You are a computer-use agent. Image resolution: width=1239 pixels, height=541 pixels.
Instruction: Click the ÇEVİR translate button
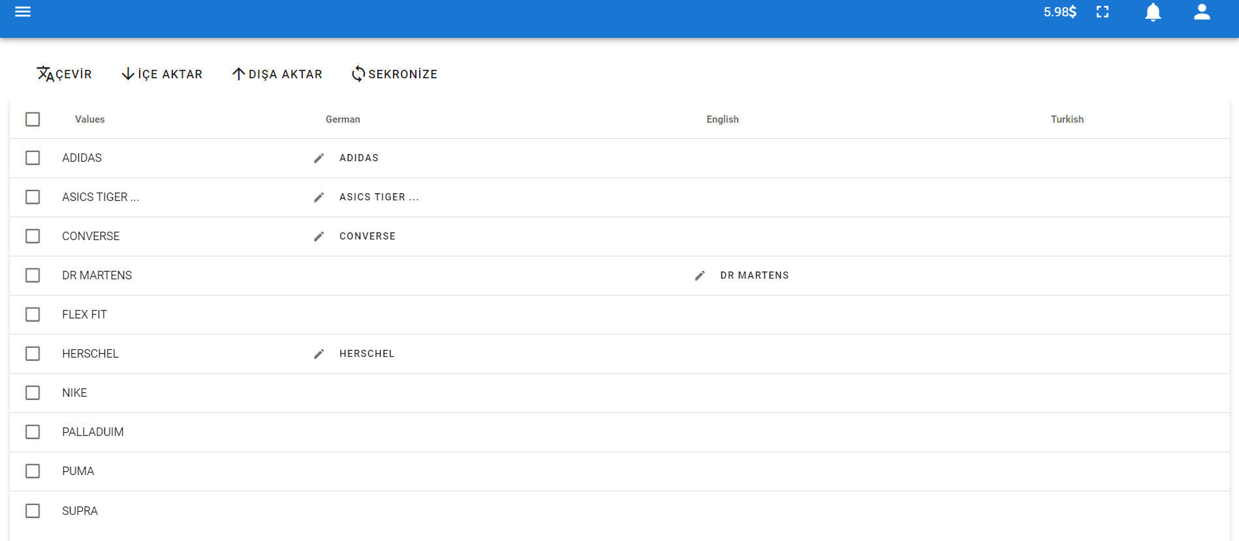[64, 74]
